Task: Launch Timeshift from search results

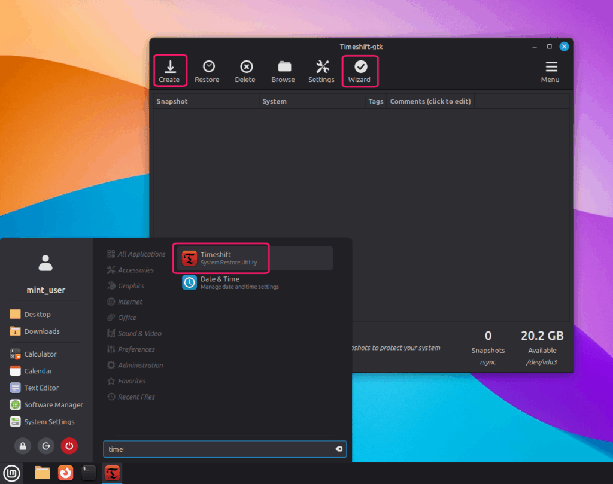Action: [x=254, y=258]
